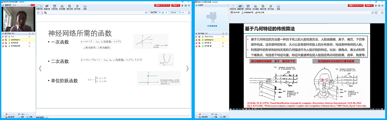Viewport: 387px width, 120px height.
Task: Open 共享文档 in the left window toolbar
Action: (39, 7)
